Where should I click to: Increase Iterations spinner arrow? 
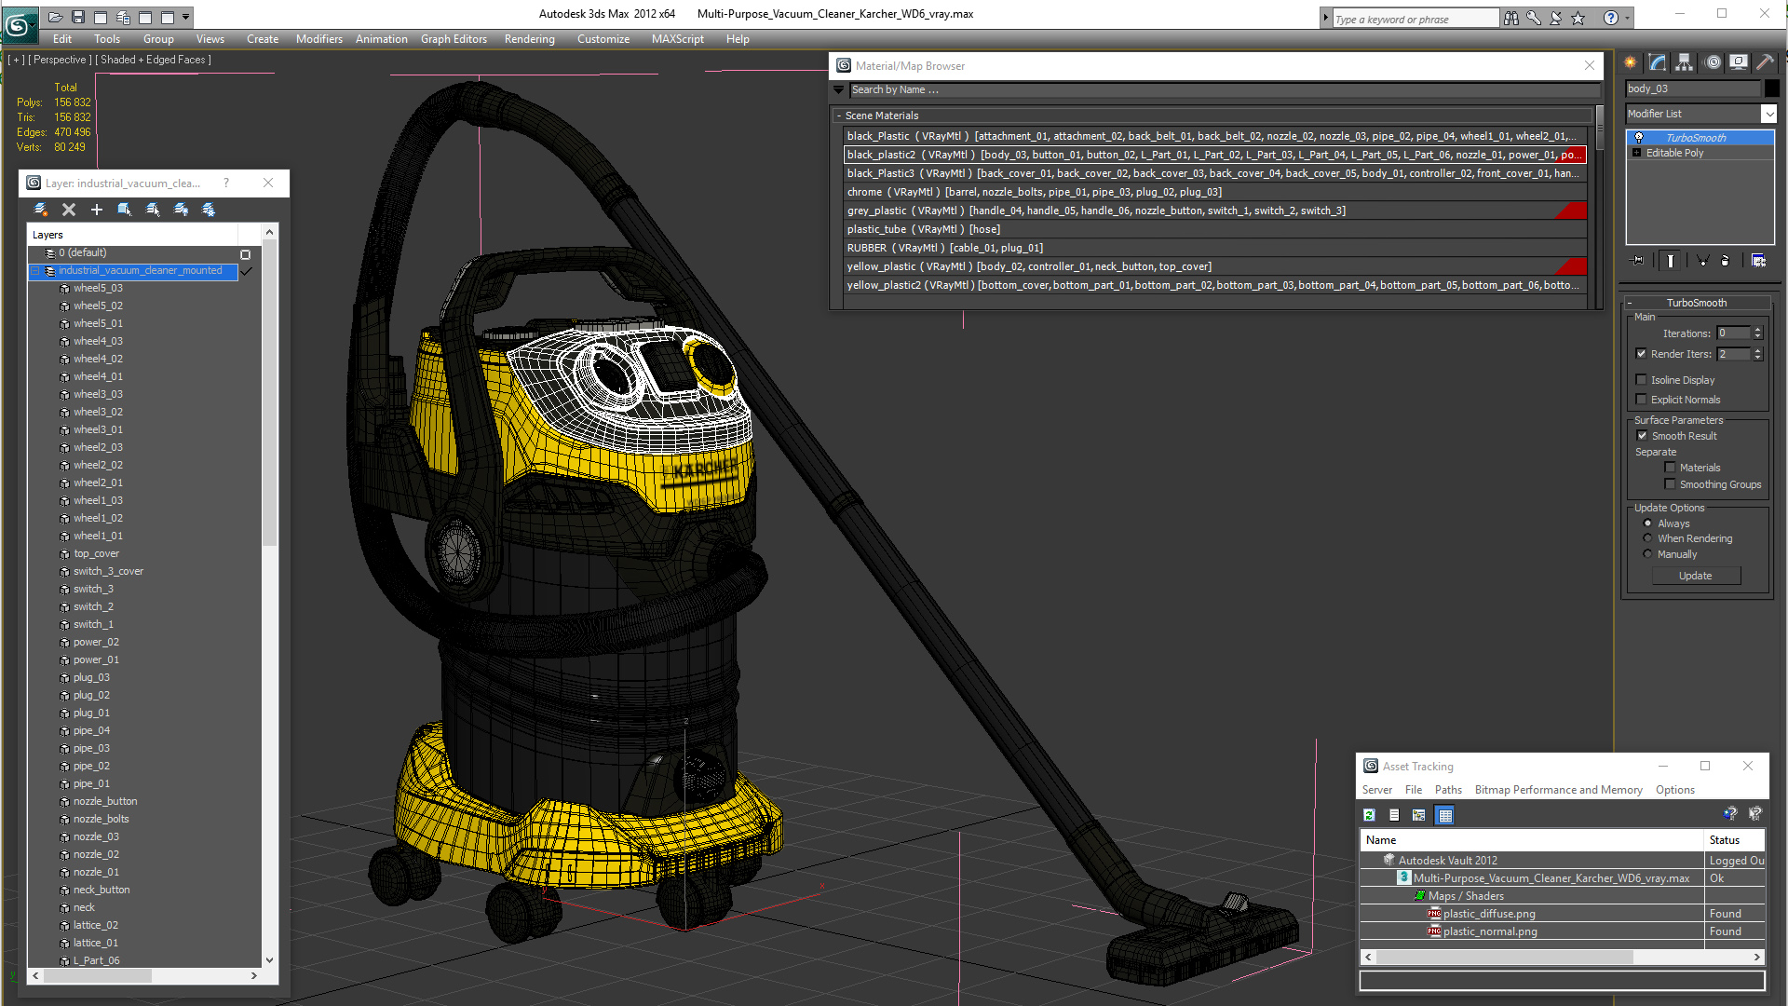(x=1758, y=330)
